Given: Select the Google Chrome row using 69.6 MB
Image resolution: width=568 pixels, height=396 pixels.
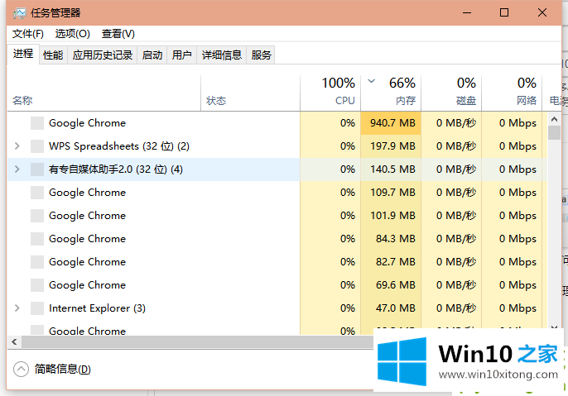Looking at the screenshot, I should click(x=277, y=285).
